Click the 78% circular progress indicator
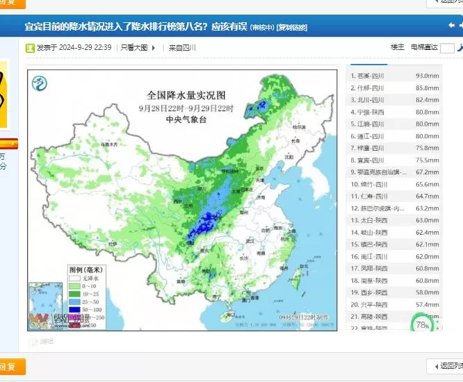463x382 pixels. pyautogui.click(x=422, y=324)
